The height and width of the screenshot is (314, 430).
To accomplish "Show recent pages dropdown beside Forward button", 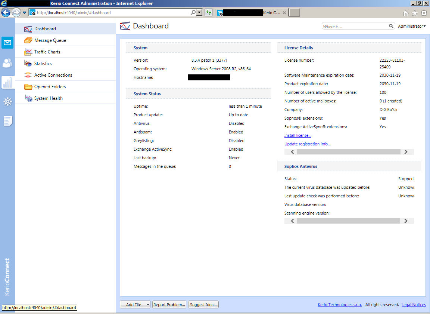I will [24, 13].
